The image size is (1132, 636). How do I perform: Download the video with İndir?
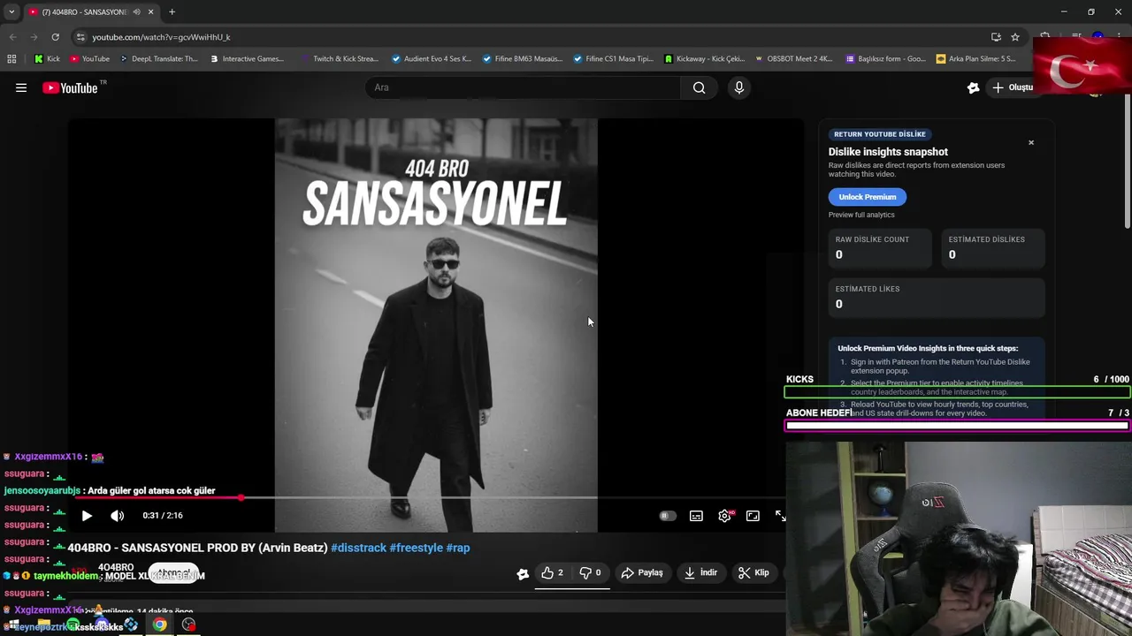(700, 572)
